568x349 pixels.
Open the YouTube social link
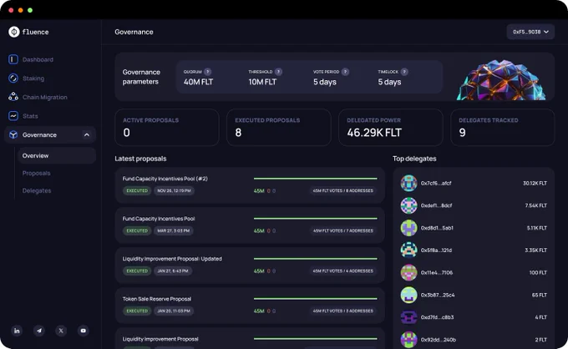click(x=84, y=331)
